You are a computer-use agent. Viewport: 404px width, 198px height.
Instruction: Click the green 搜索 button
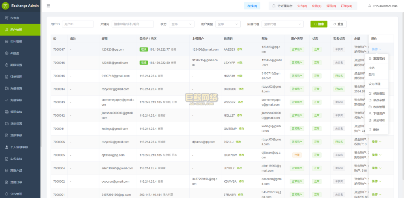tap(319, 24)
